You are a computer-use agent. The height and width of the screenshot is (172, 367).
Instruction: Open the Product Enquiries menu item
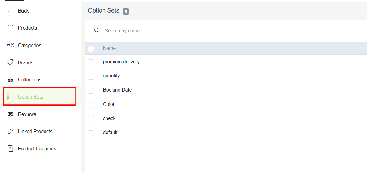[37, 148]
